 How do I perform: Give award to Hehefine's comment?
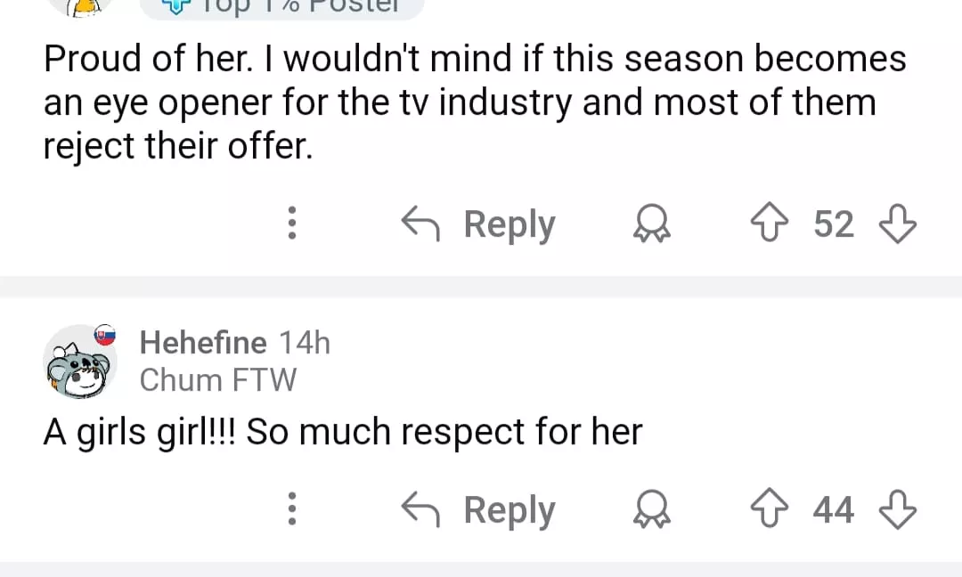click(x=652, y=511)
